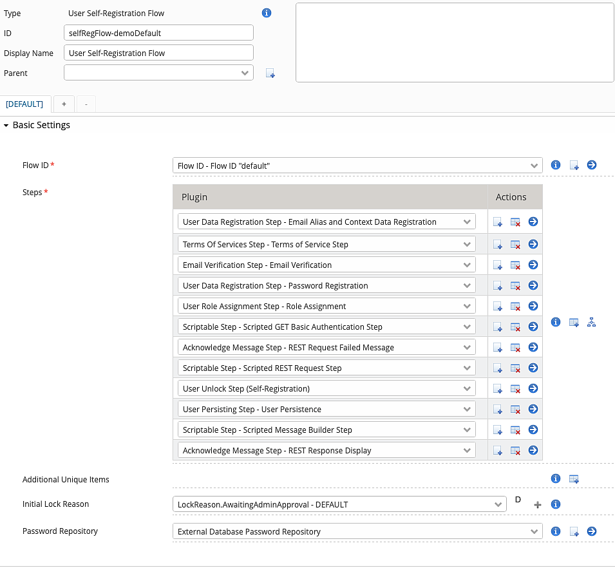Screen dimensions: 615x568
Task: Click the Display Name input field
Action: [x=158, y=53]
